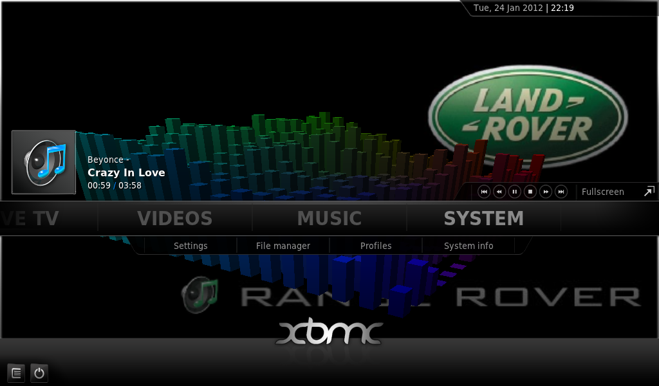Select the SYSTEM main menu item
Image resolution: width=659 pixels, height=386 pixels.
pos(484,218)
